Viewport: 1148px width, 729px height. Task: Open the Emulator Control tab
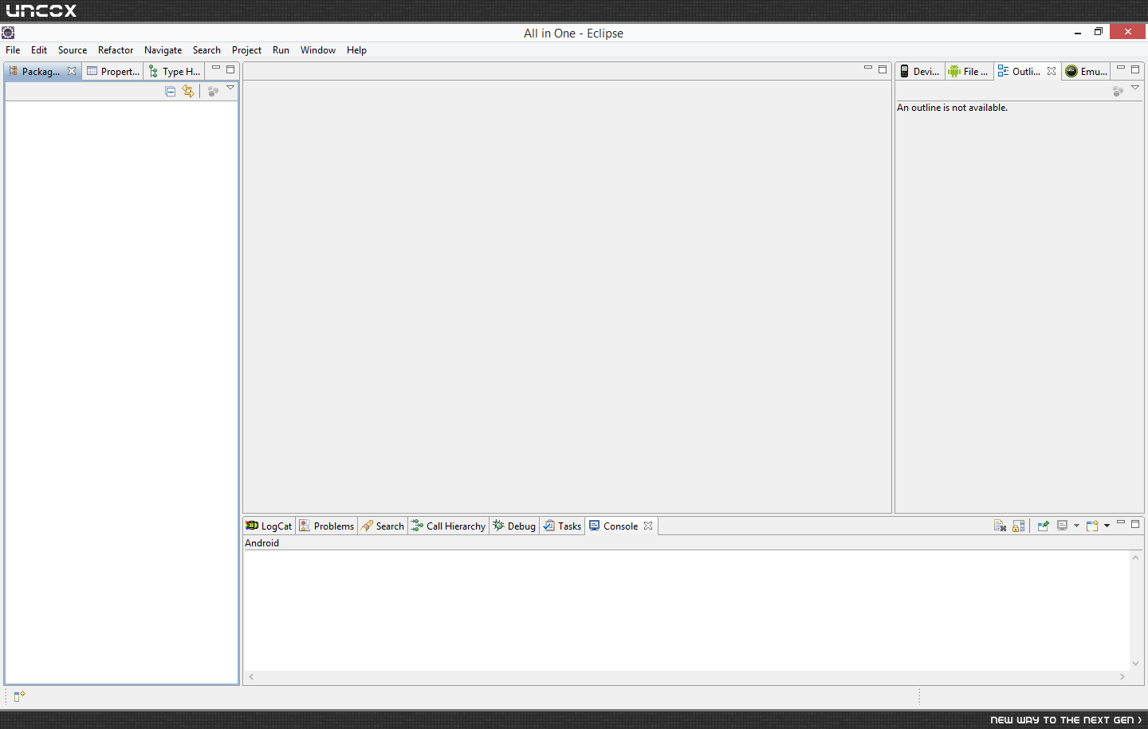coord(1087,71)
